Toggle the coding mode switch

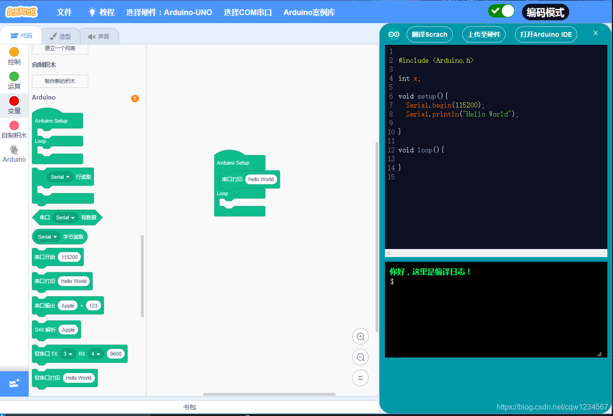501,11
